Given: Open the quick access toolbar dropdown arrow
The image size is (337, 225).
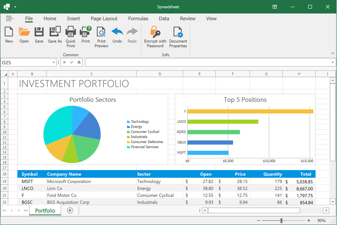Looking at the screenshot, I should click(15, 7).
